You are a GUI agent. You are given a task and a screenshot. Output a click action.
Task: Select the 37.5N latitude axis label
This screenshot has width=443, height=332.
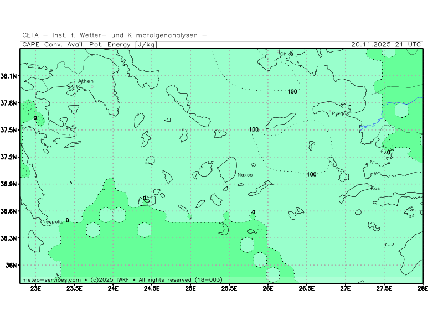click(x=10, y=130)
